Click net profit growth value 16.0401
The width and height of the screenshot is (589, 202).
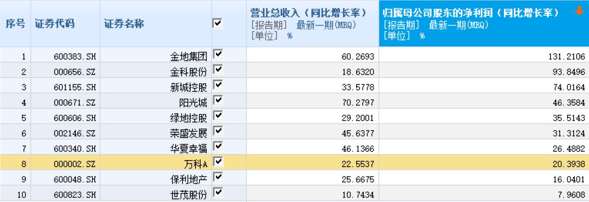tap(569, 180)
